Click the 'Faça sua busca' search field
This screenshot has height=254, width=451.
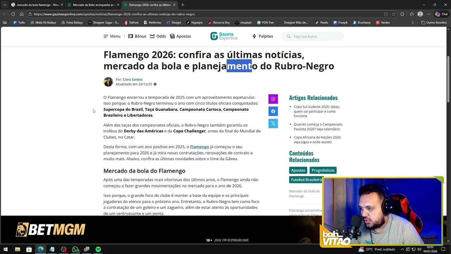coord(312,36)
